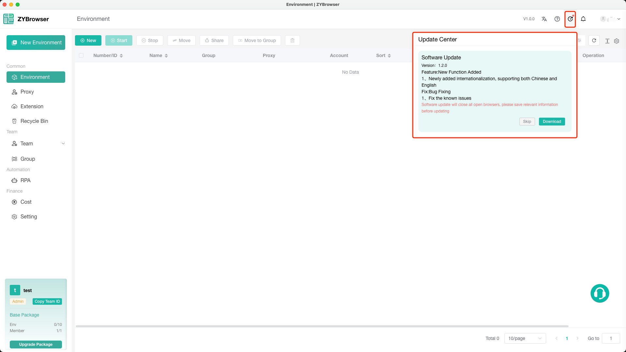Image resolution: width=626 pixels, height=352 pixels.
Task: Download the software update
Action: tap(552, 122)
